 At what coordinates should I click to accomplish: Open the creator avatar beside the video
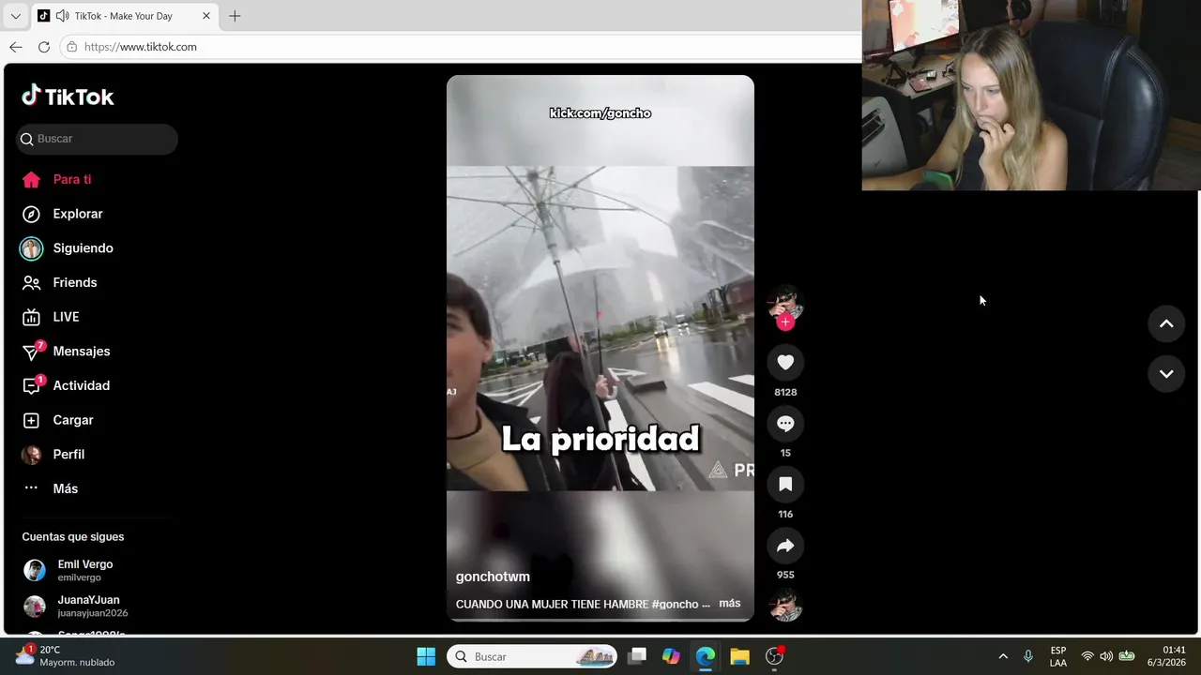tap(785, 303)
